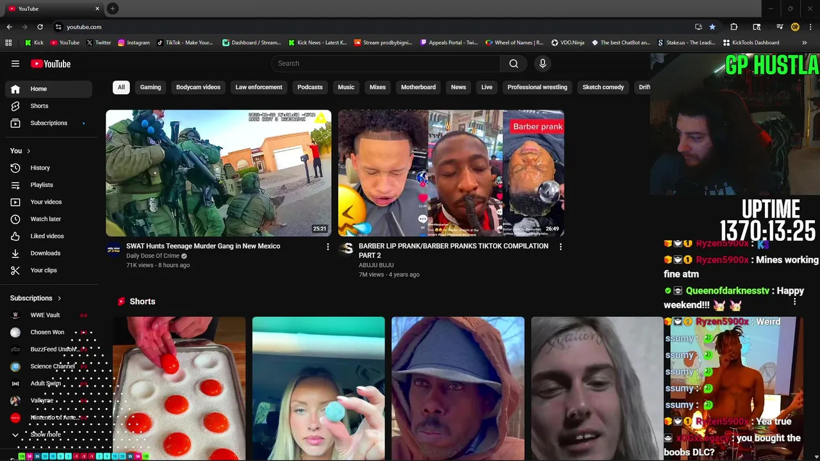Open Playlists in the sidebar
The height and width of the screenshot is (461, 820).
pyautogui.click(x=49, y=185)
